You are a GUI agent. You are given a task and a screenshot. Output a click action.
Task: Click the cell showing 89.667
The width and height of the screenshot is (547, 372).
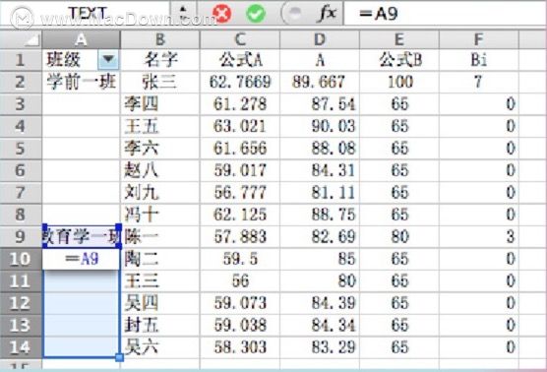pos(320,82)
